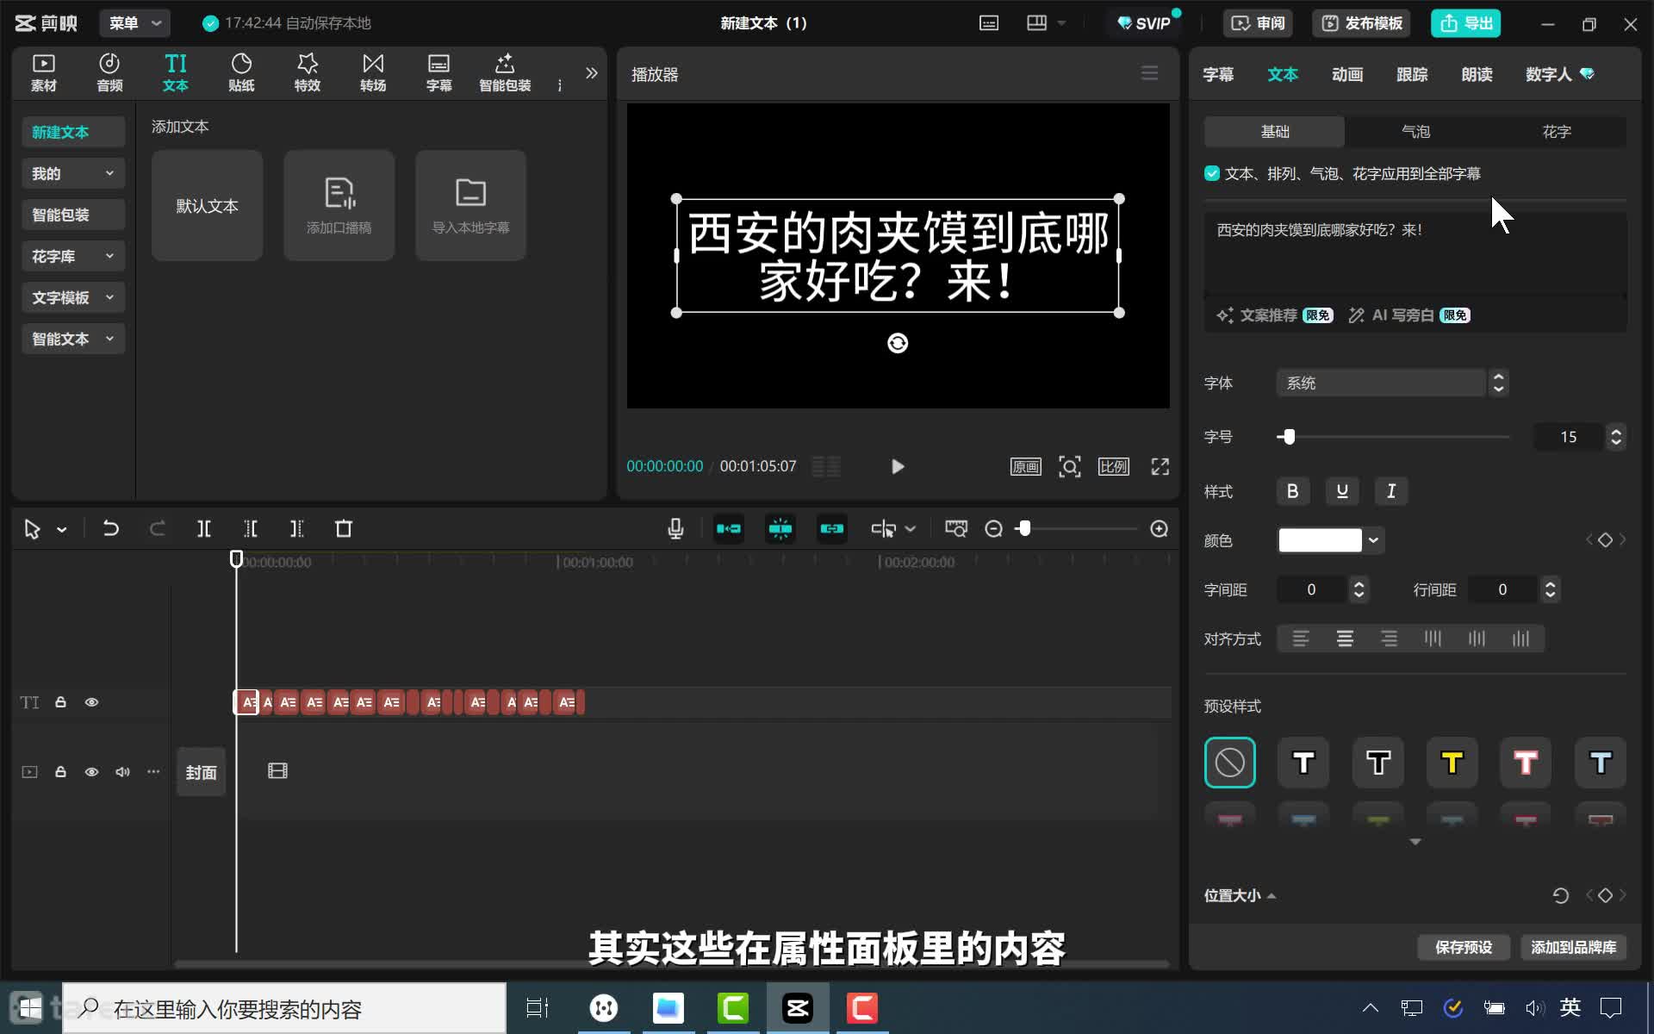Click the player focus zoom icon
The width and height of the screenshot is (1654, 1034).
coord(1070,466)
